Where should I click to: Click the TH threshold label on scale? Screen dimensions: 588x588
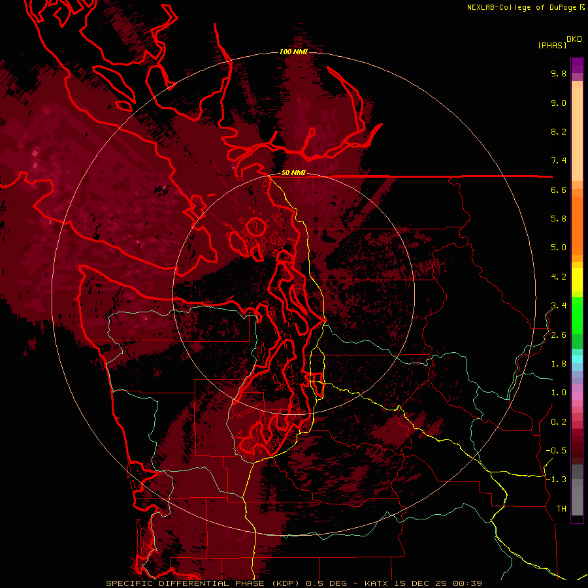(561, 509)
